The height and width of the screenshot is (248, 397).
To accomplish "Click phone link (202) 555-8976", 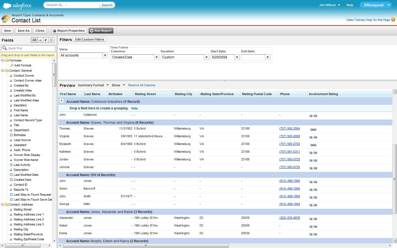I will point(289,218).
